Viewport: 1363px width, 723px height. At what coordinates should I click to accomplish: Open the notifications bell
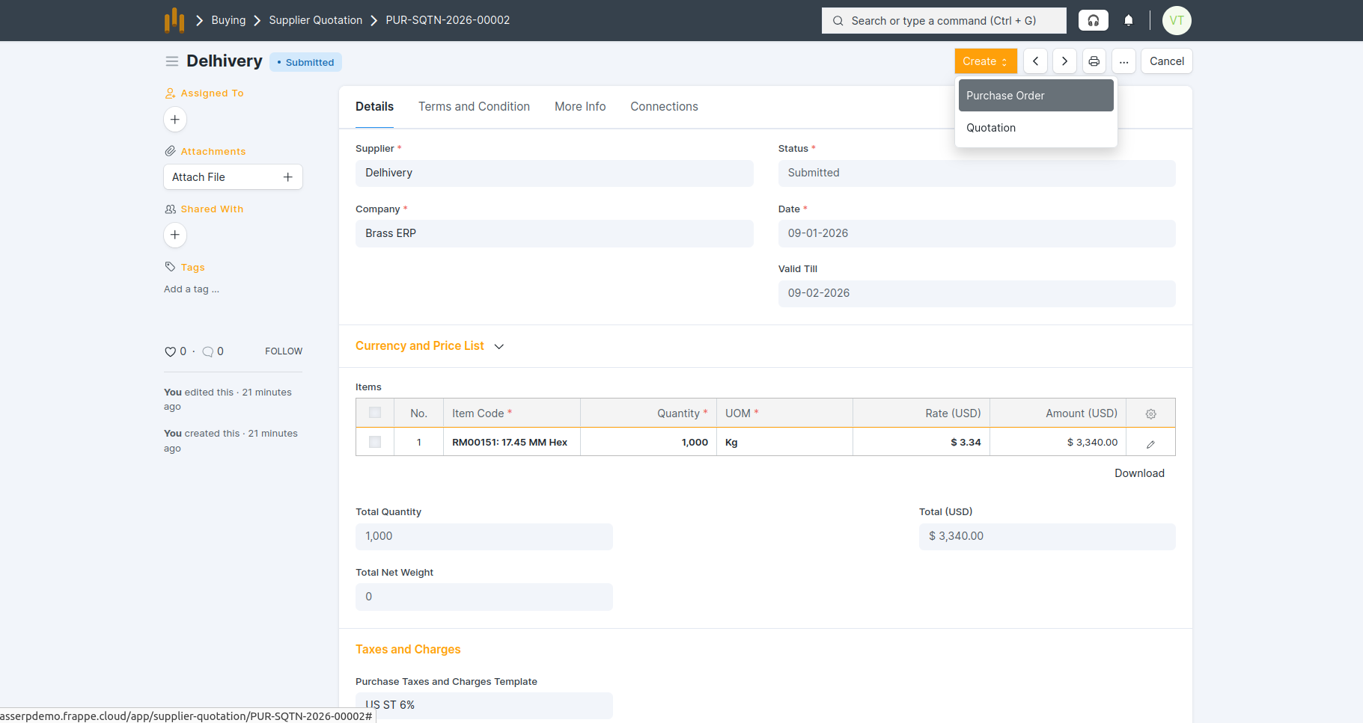click(x=1129, y=20)
